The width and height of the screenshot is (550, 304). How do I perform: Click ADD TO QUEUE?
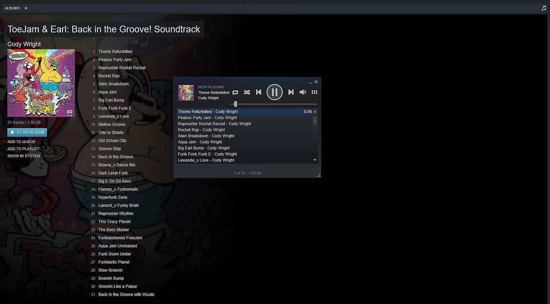[21, 142]
